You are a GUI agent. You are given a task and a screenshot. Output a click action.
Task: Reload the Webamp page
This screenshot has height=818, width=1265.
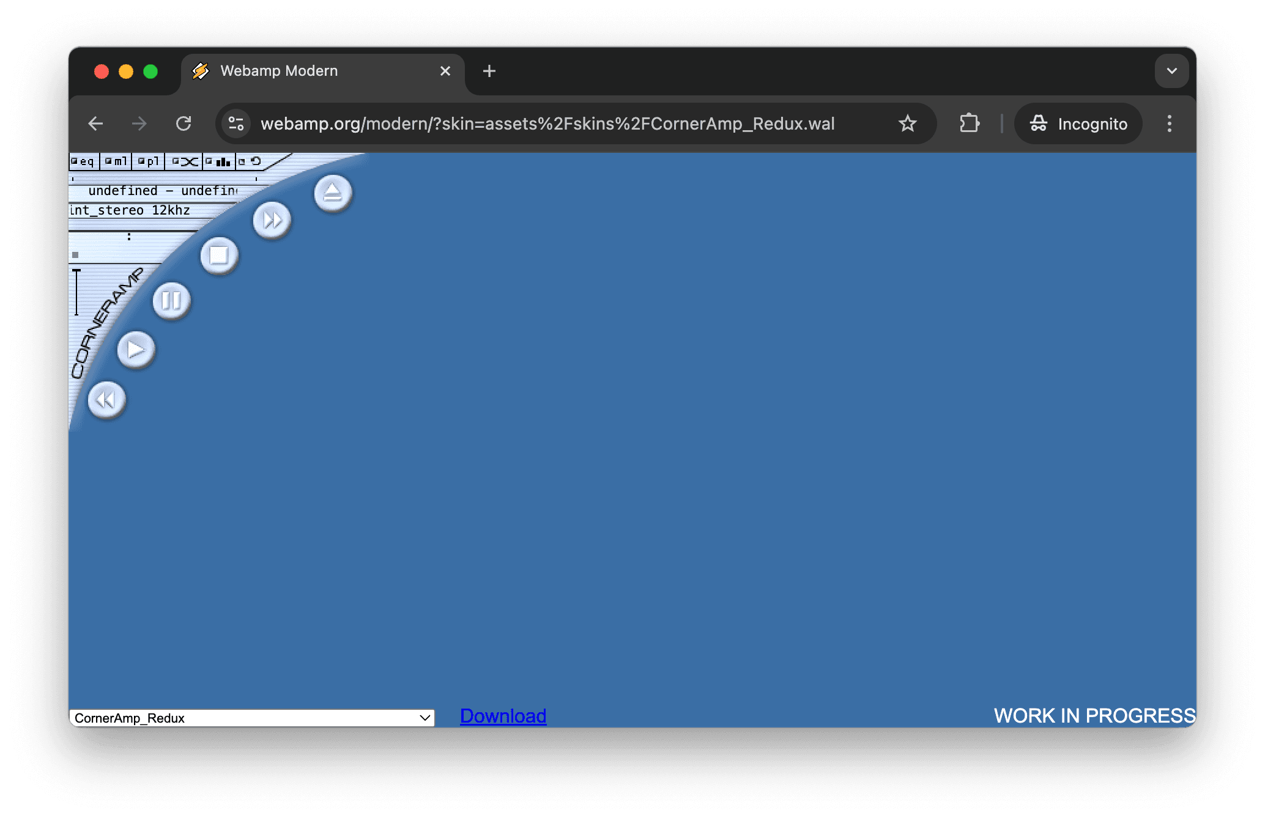pyautogui.click(x=184, y=123)
